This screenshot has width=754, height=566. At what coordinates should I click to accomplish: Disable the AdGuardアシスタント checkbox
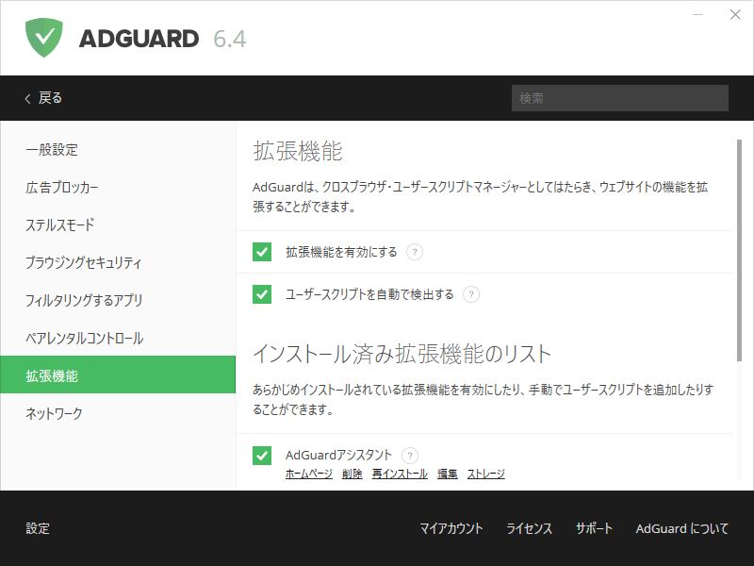262,456
